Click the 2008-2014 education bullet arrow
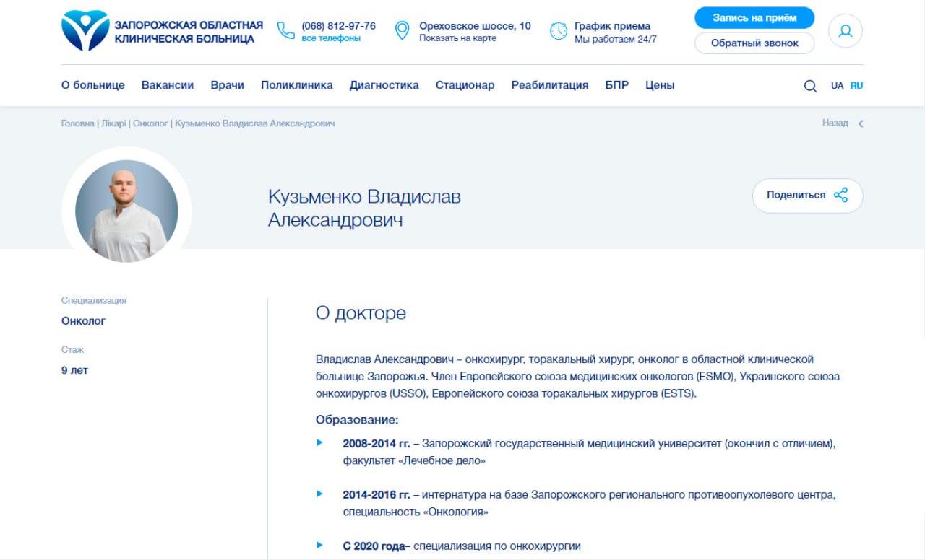 319,442
